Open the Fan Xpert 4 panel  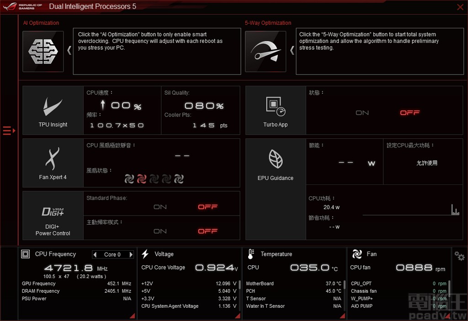pyautogui.click(x=53, y=163)
